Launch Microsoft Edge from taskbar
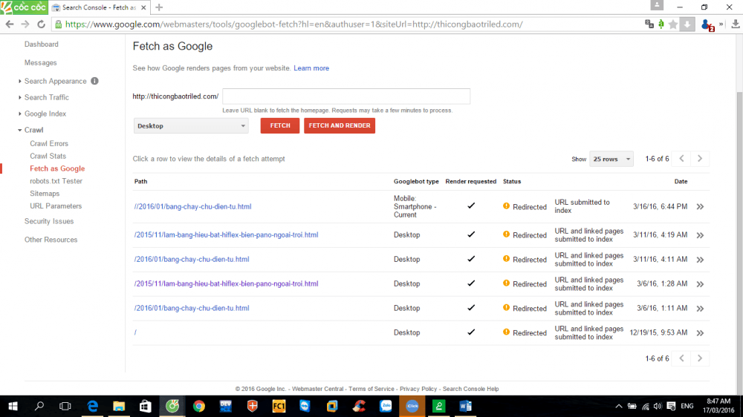This screenshot has height=417, width=743. (92, 406)
